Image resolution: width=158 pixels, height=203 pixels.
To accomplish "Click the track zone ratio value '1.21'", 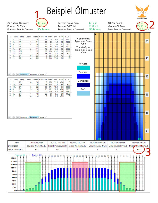I will [x=118, y=150].
